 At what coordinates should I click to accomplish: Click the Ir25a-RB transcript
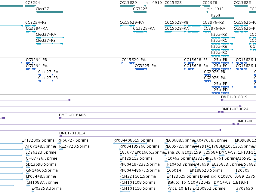point(223,38)
